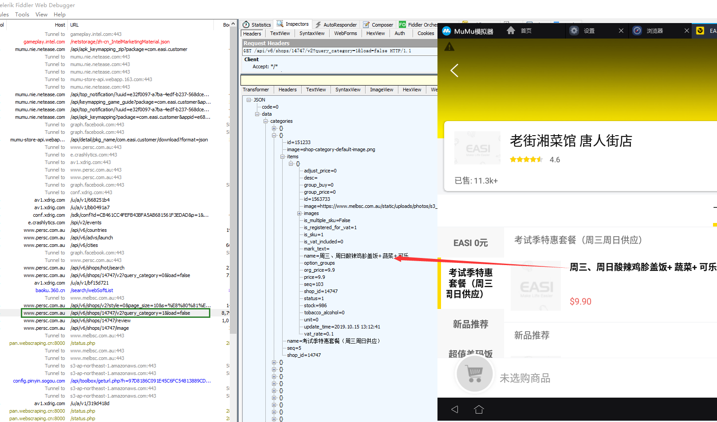Tap the back arrow in EASI app
Screen dimensions: 717x422
tap(454, 70)
